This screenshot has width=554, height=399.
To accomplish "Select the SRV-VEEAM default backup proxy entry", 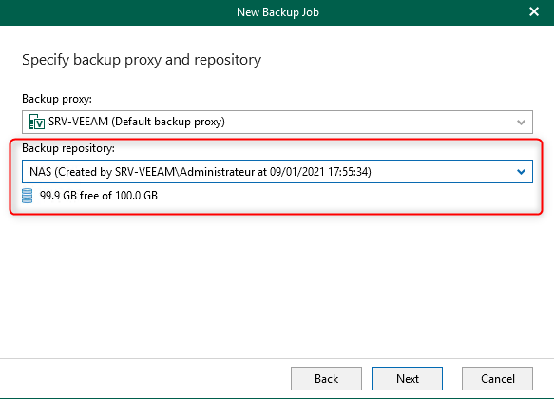I will (x=277, y=122).
